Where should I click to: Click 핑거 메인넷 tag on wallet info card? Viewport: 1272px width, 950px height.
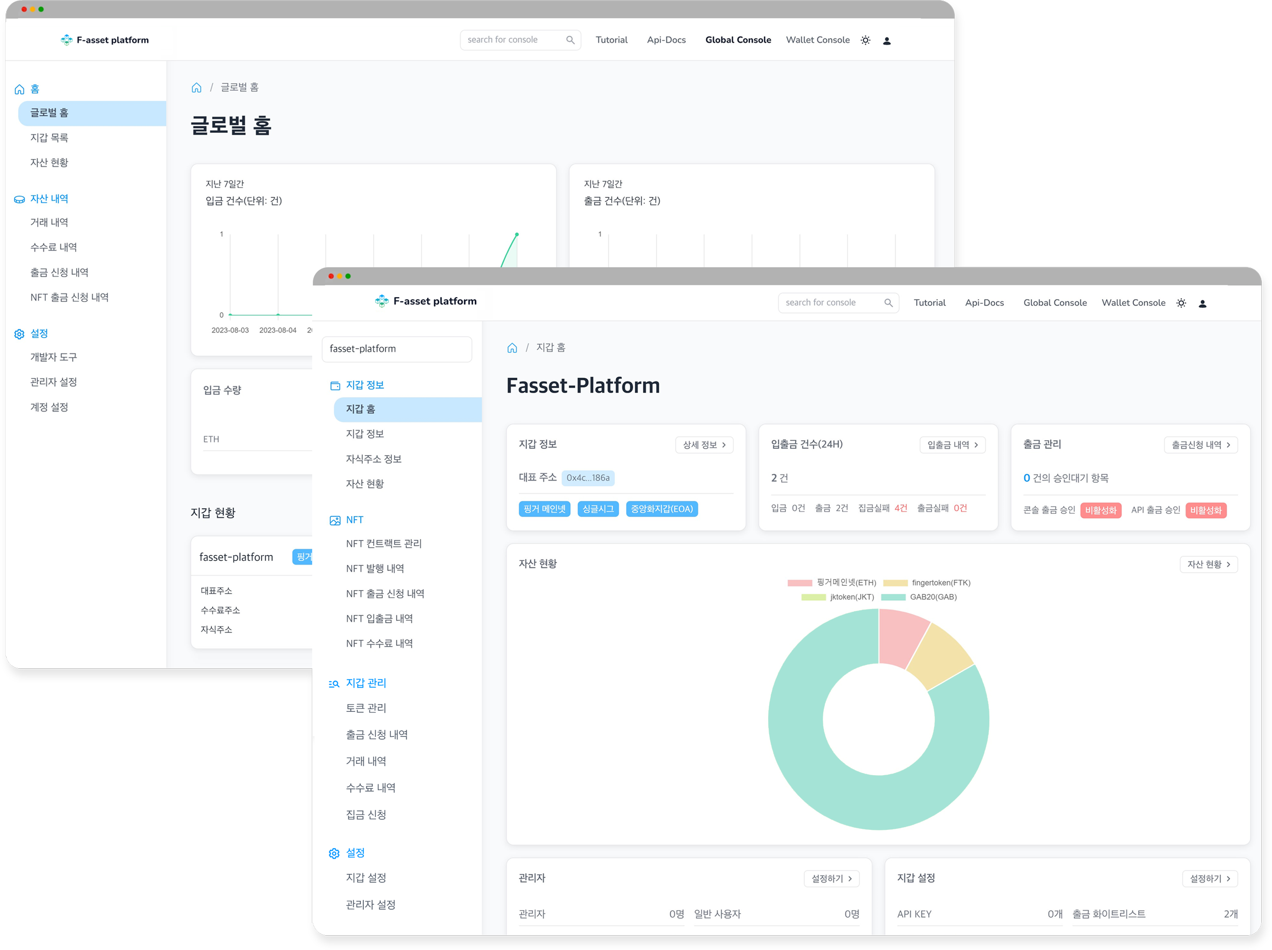[x=544, y=509]
